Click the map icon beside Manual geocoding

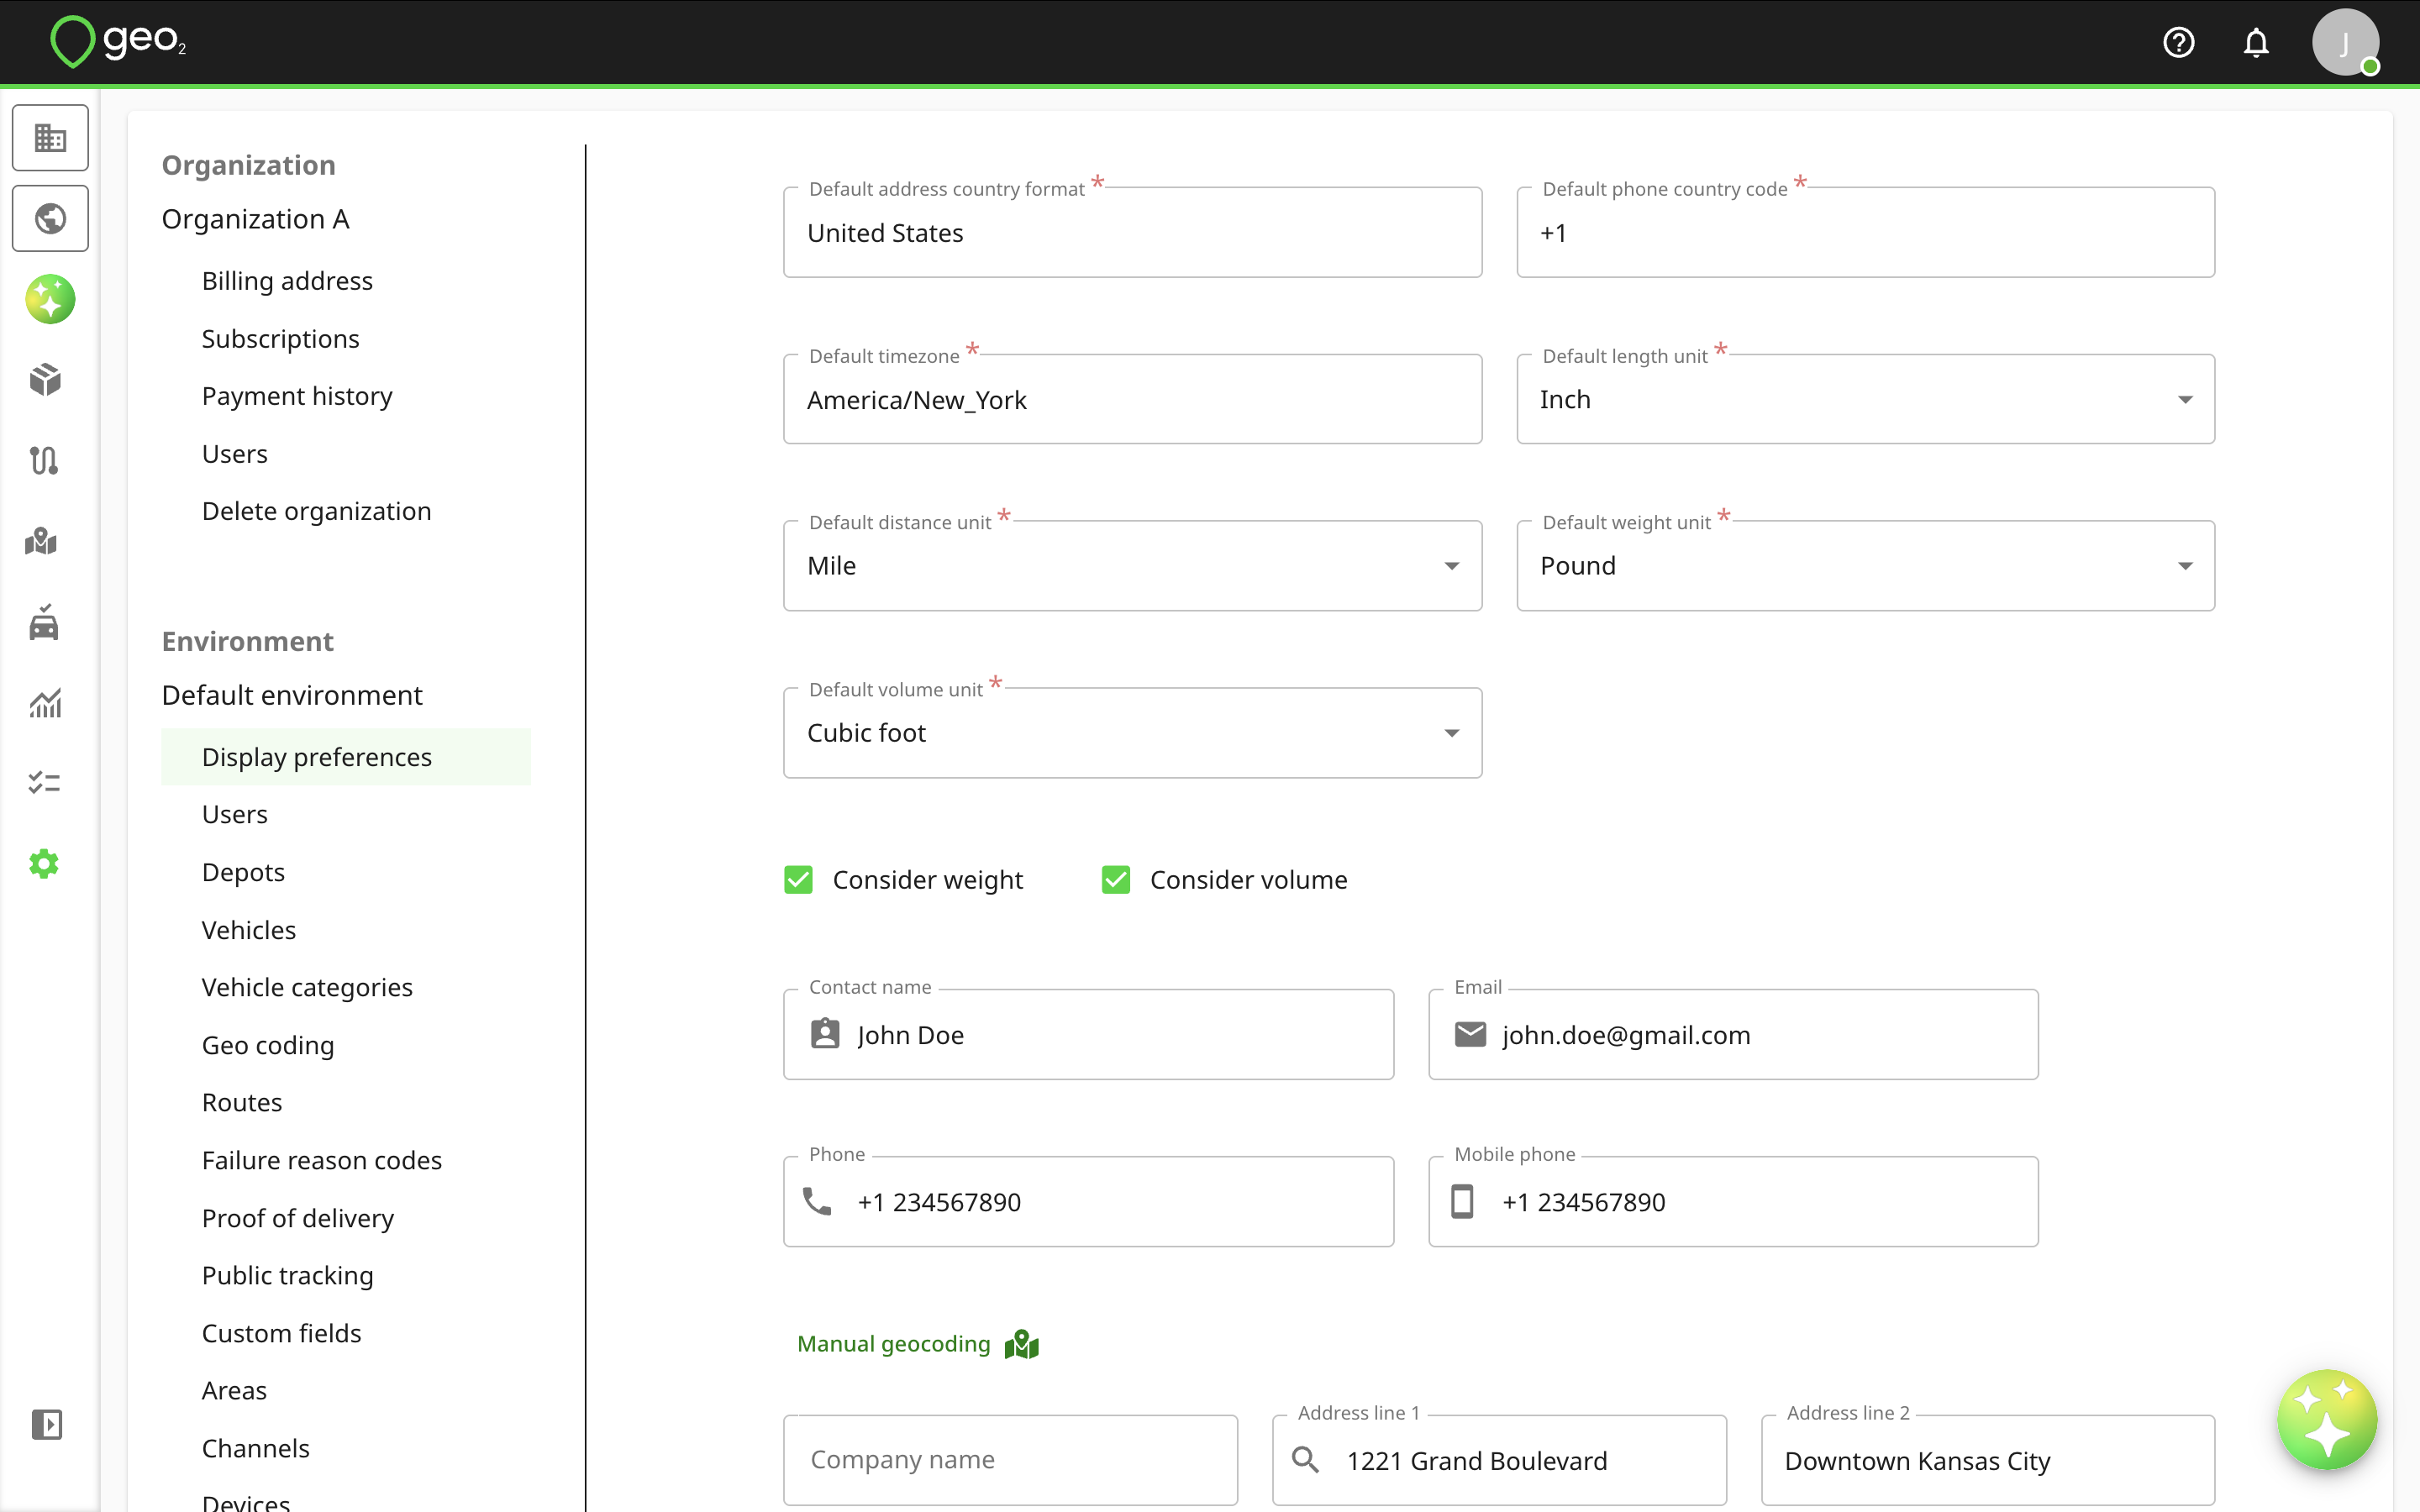1022,1344
